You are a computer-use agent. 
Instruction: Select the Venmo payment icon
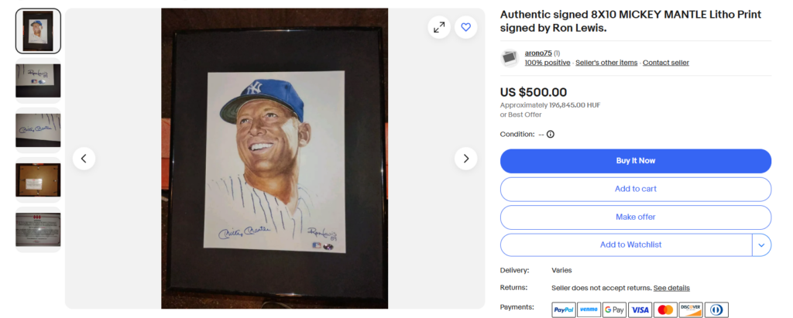point(589,309)
